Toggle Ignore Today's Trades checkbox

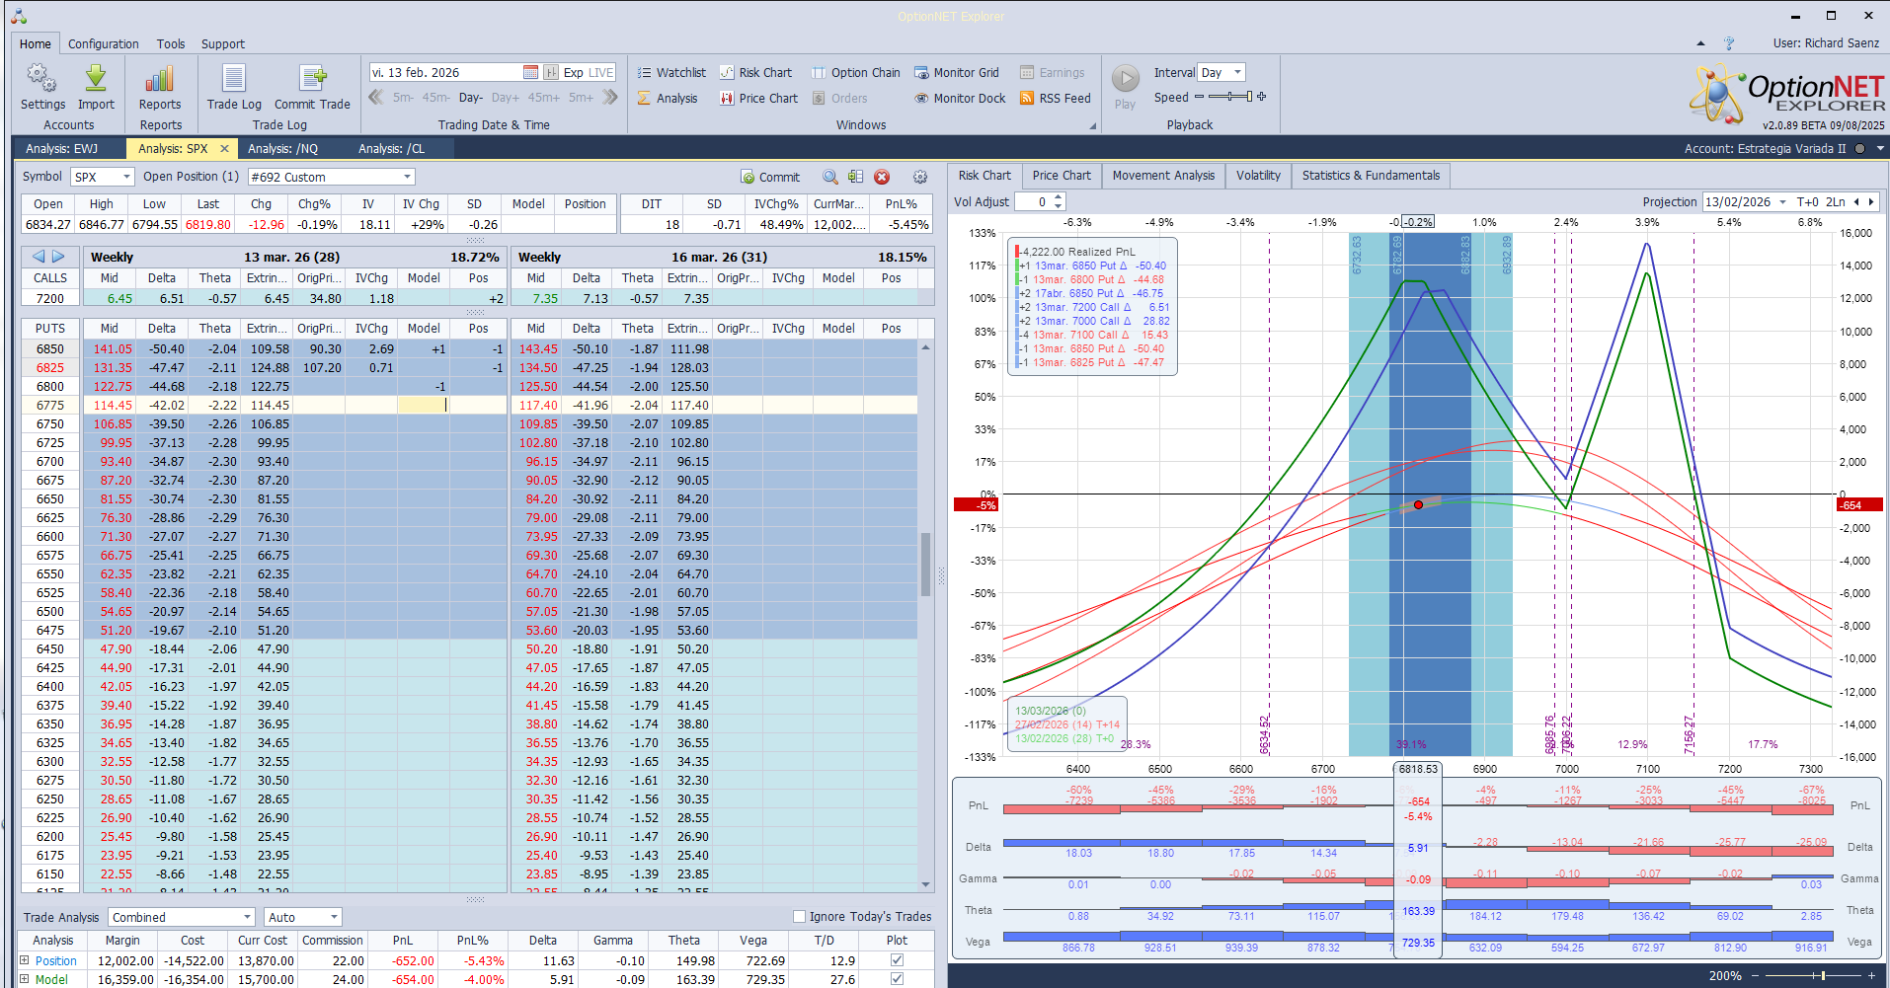tap(800, 917)
